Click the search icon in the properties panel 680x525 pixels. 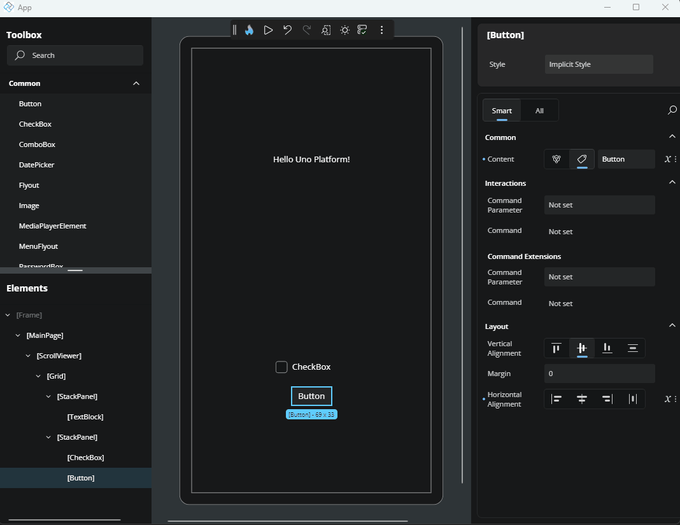click(672, 110)
